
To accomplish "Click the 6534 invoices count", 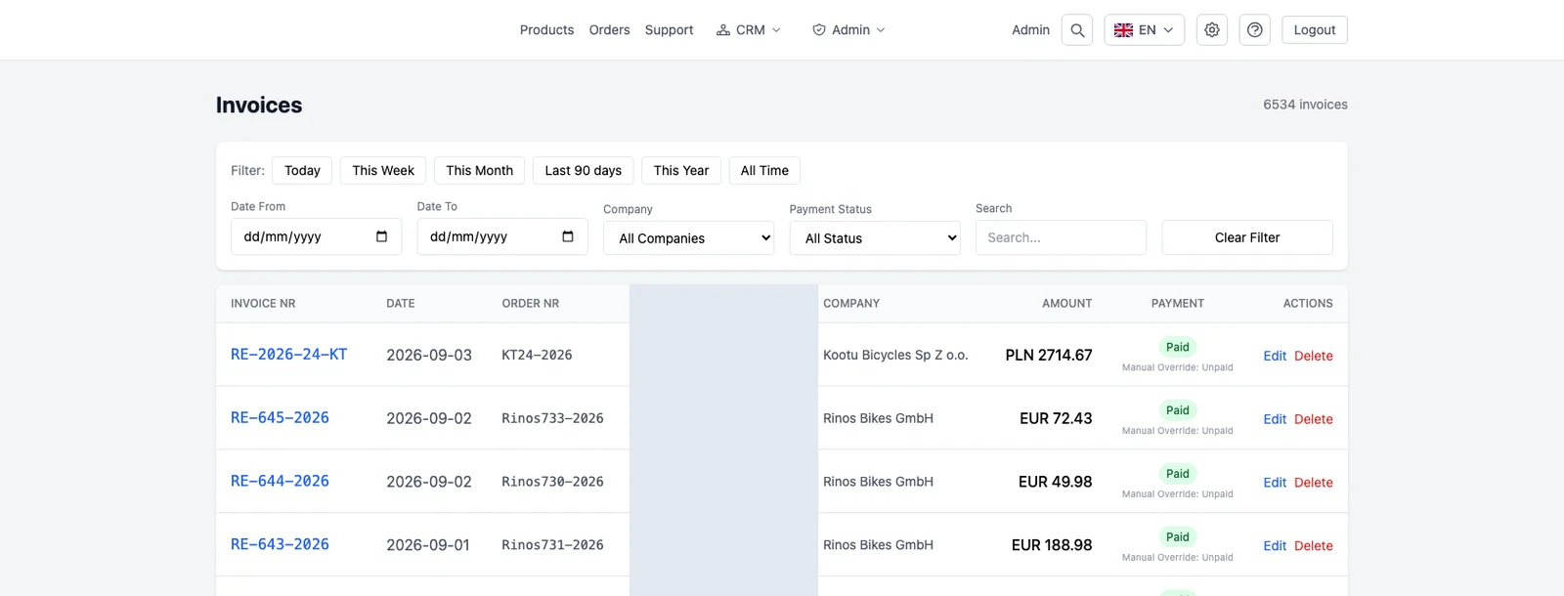I will 1305,105.
